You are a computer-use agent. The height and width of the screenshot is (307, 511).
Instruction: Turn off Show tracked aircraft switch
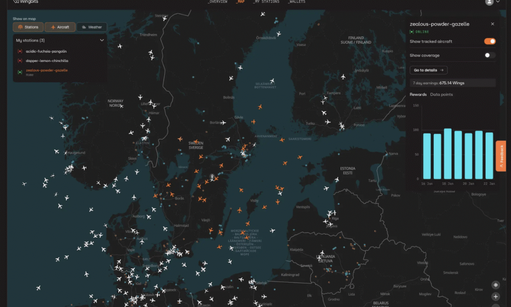point(490,41)
